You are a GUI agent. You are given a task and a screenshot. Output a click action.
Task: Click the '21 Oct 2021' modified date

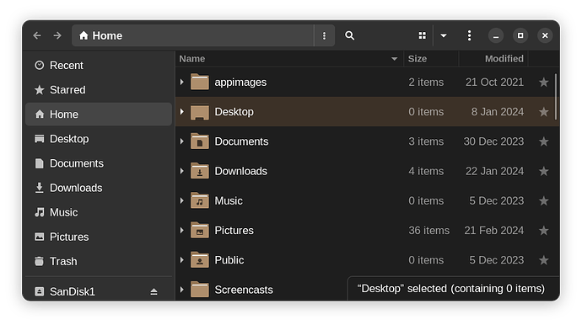(x=494, y=83)
